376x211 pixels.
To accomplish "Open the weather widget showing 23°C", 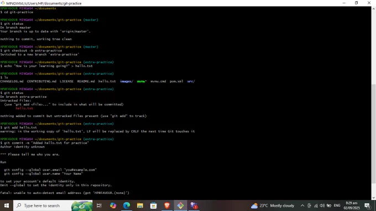I will pyautogui.click(x=273, y=205).
